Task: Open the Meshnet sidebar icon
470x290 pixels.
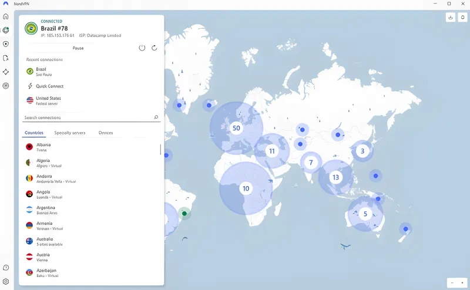Action: (6, 72)
